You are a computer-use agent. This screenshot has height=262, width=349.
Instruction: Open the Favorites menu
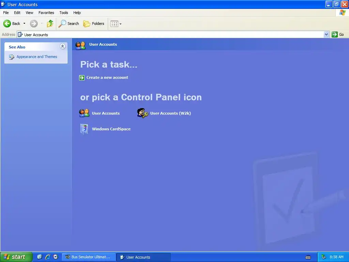click(x=46, y=13)
